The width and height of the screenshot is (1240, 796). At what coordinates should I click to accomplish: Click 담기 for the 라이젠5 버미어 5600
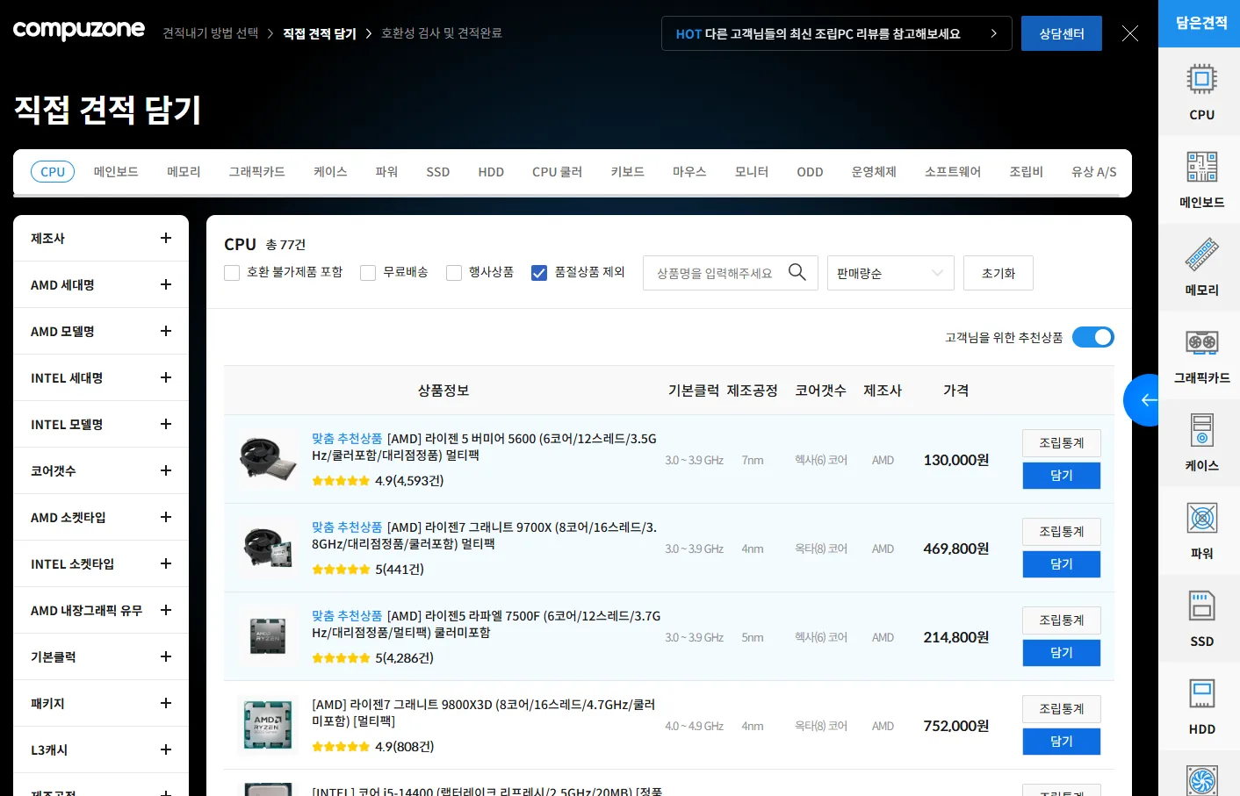tap(1061, 475)
